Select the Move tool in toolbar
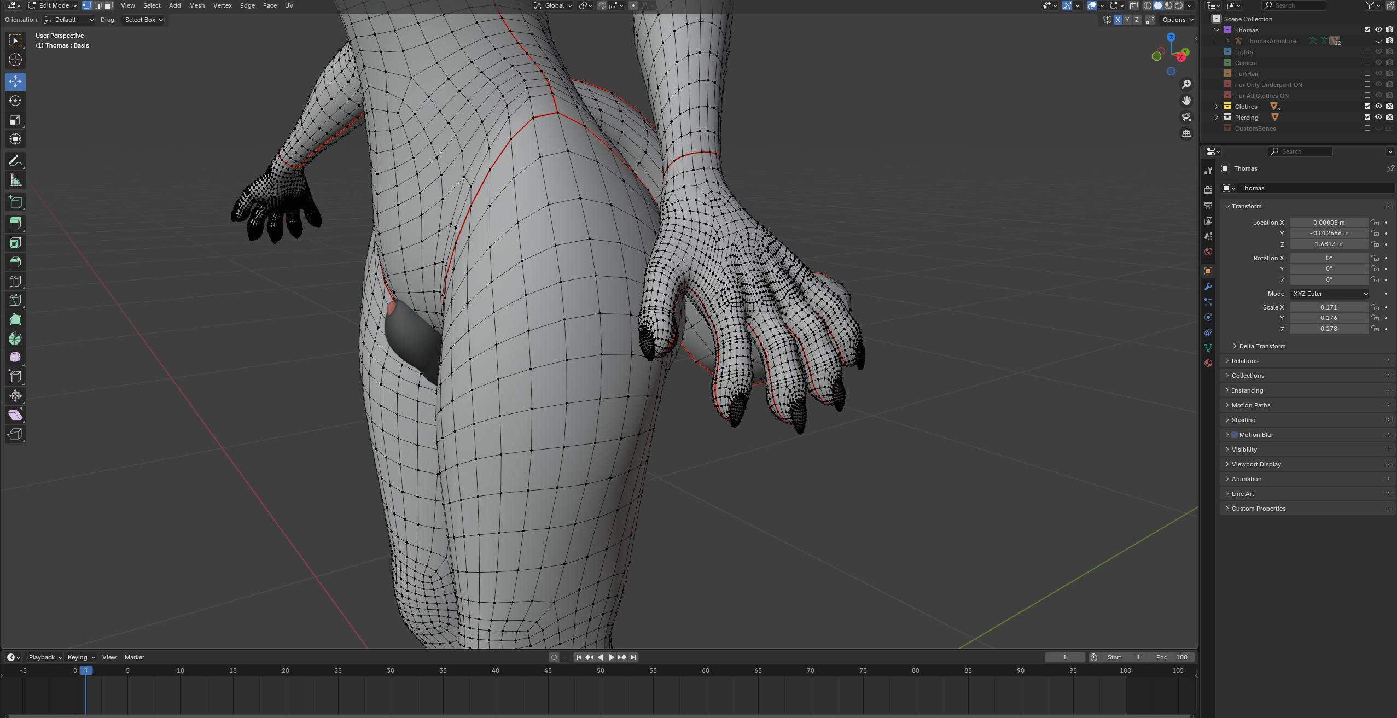Image resolution: width=1397 pixels, height=718 pixels. coord(15,81)
